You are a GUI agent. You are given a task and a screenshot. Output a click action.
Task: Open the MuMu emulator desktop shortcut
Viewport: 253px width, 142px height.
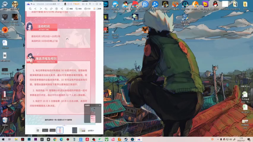pyautogui.click(x=115, y=6)
